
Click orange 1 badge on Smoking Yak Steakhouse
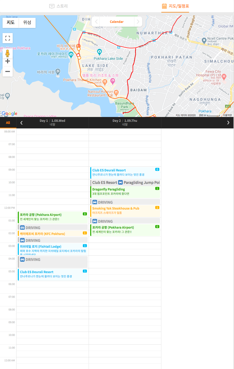tap(157, 208)
